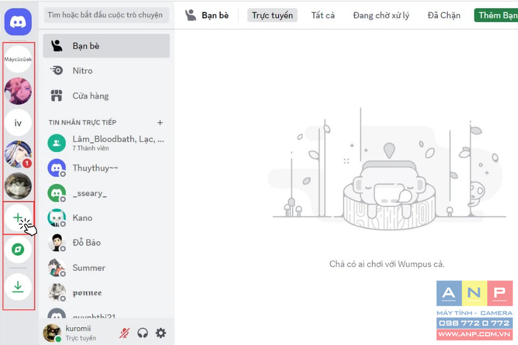Viewport: 518px width, 345px height.
Task: Click the Bạn bè friends icon in header
Action: (x=190, y=15)
